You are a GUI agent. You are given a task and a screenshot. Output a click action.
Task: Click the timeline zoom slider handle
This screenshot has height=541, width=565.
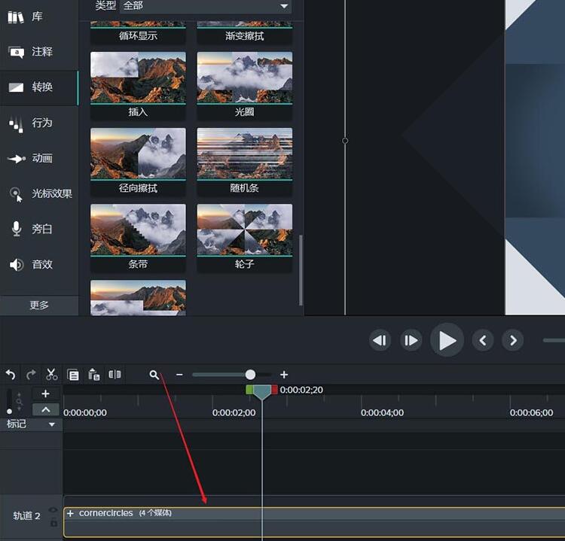coord(250,375)
